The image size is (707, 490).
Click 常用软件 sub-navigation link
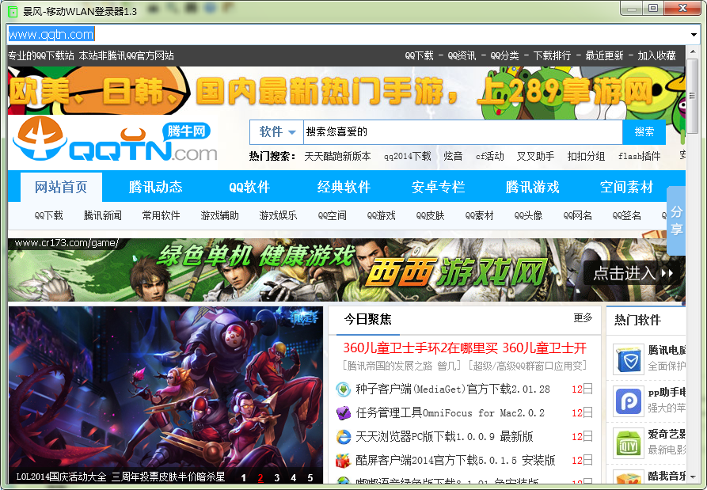click(161, 215)
